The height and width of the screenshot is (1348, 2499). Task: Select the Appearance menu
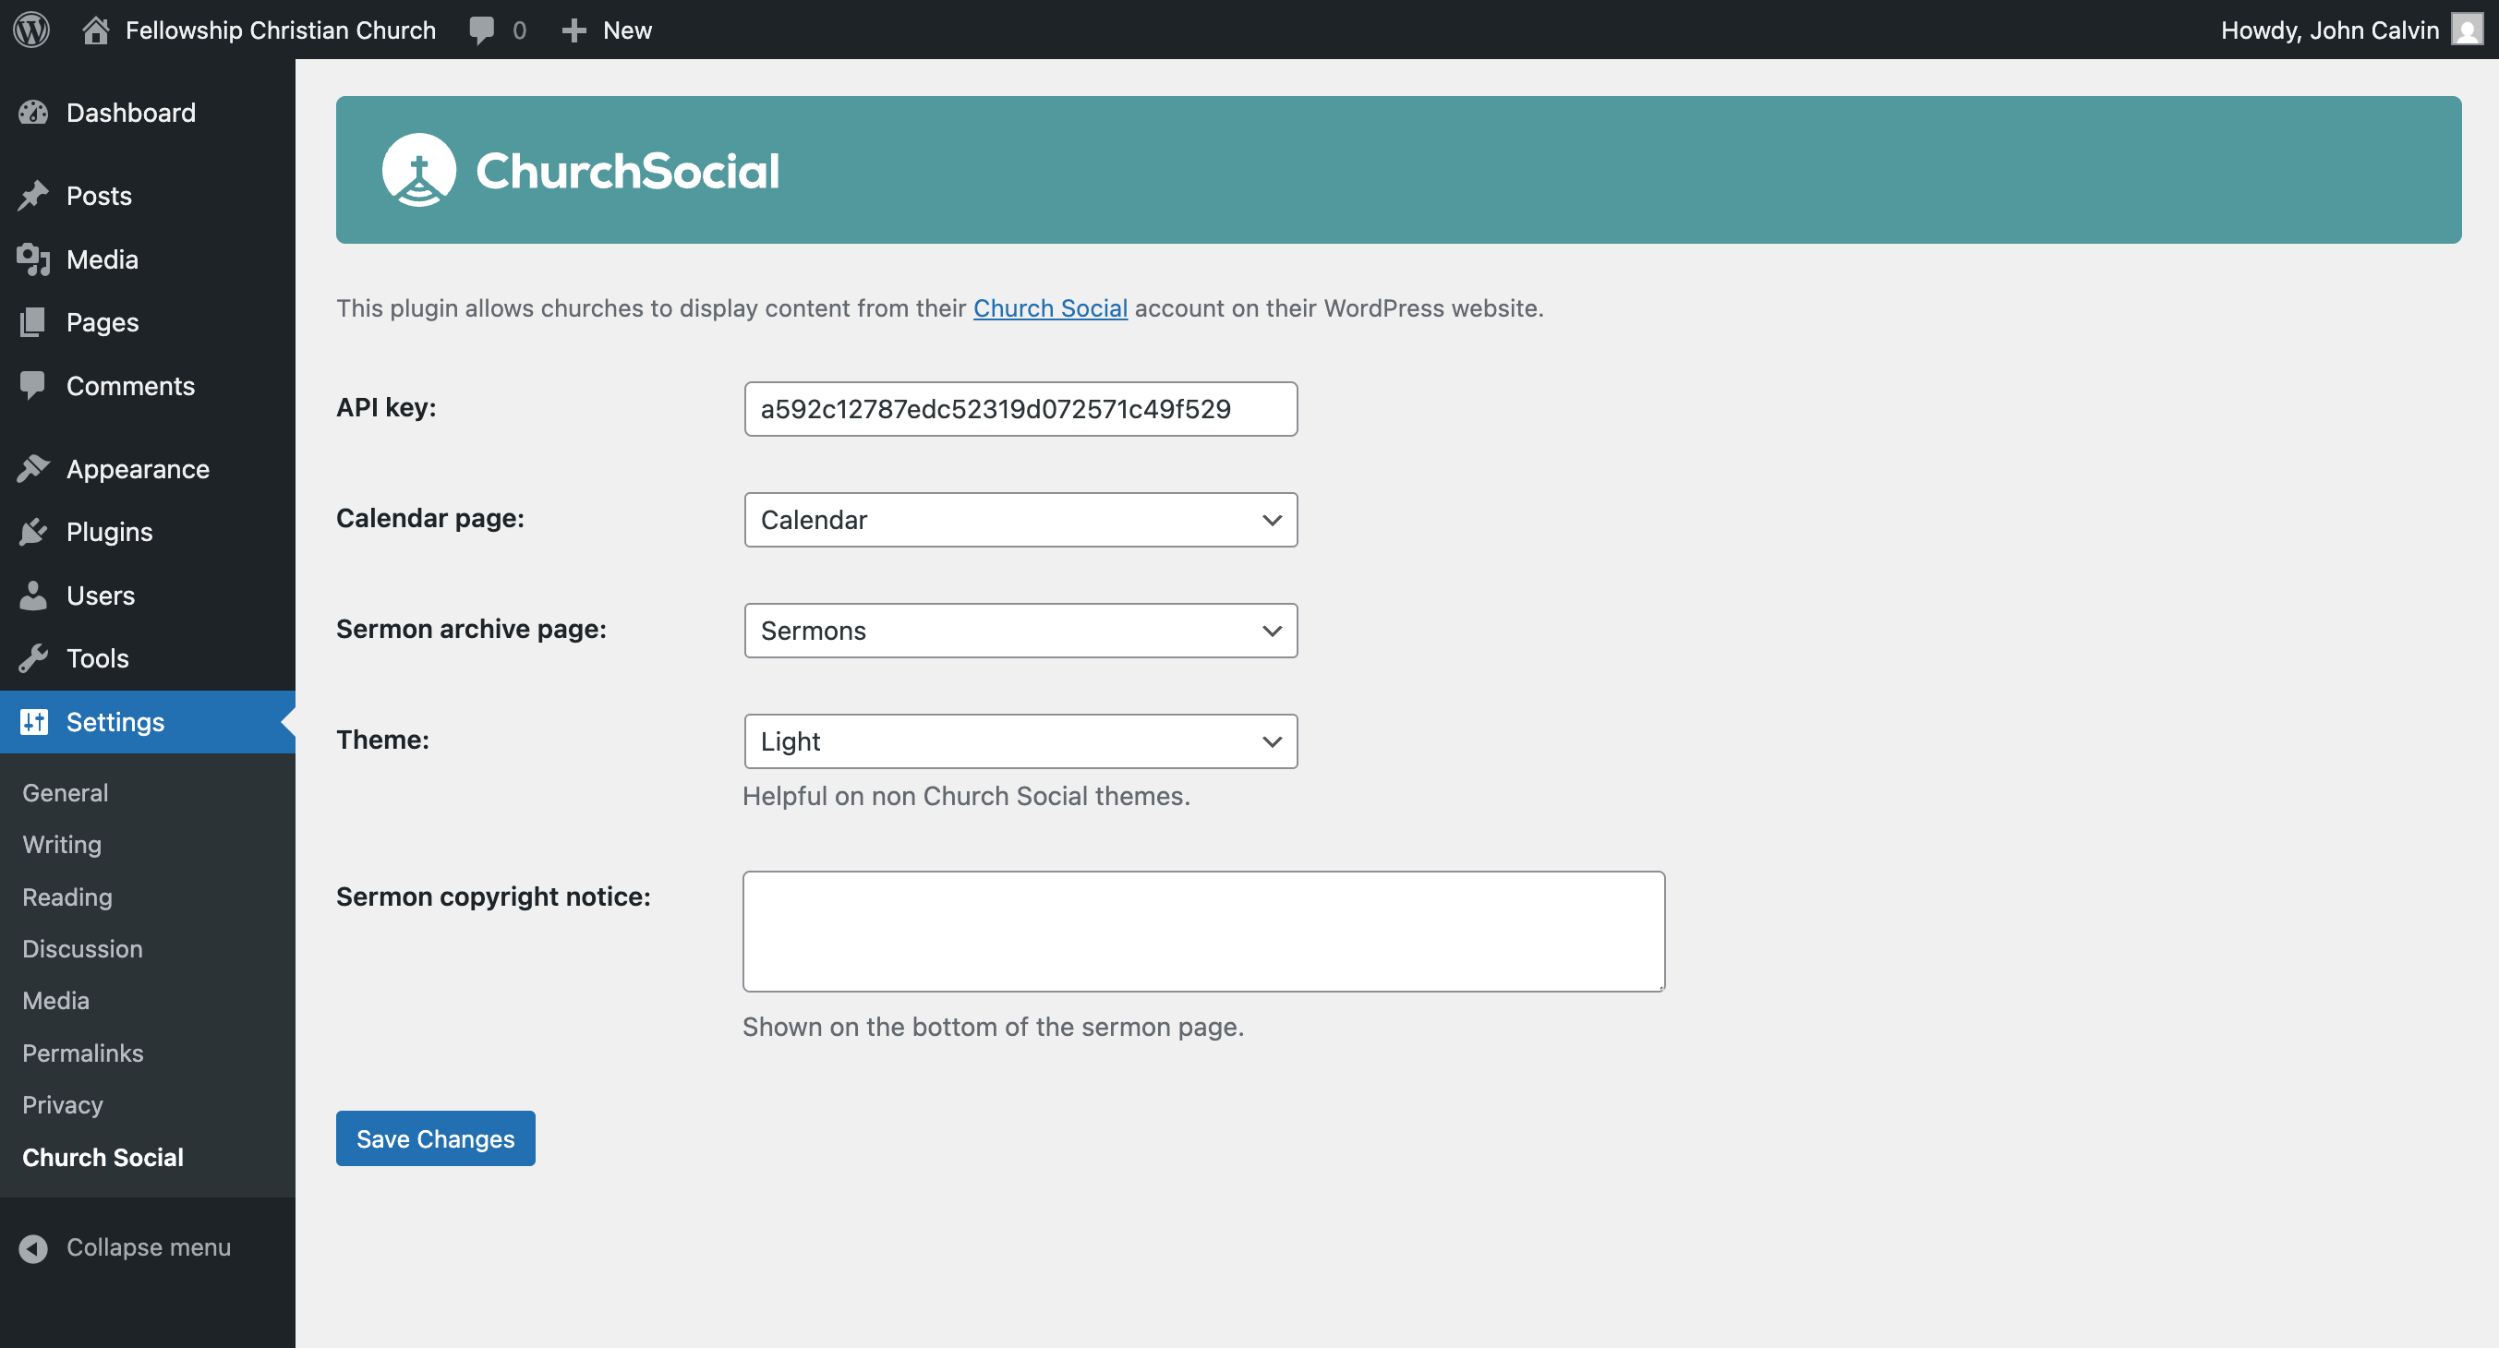[x=138, y=469]
